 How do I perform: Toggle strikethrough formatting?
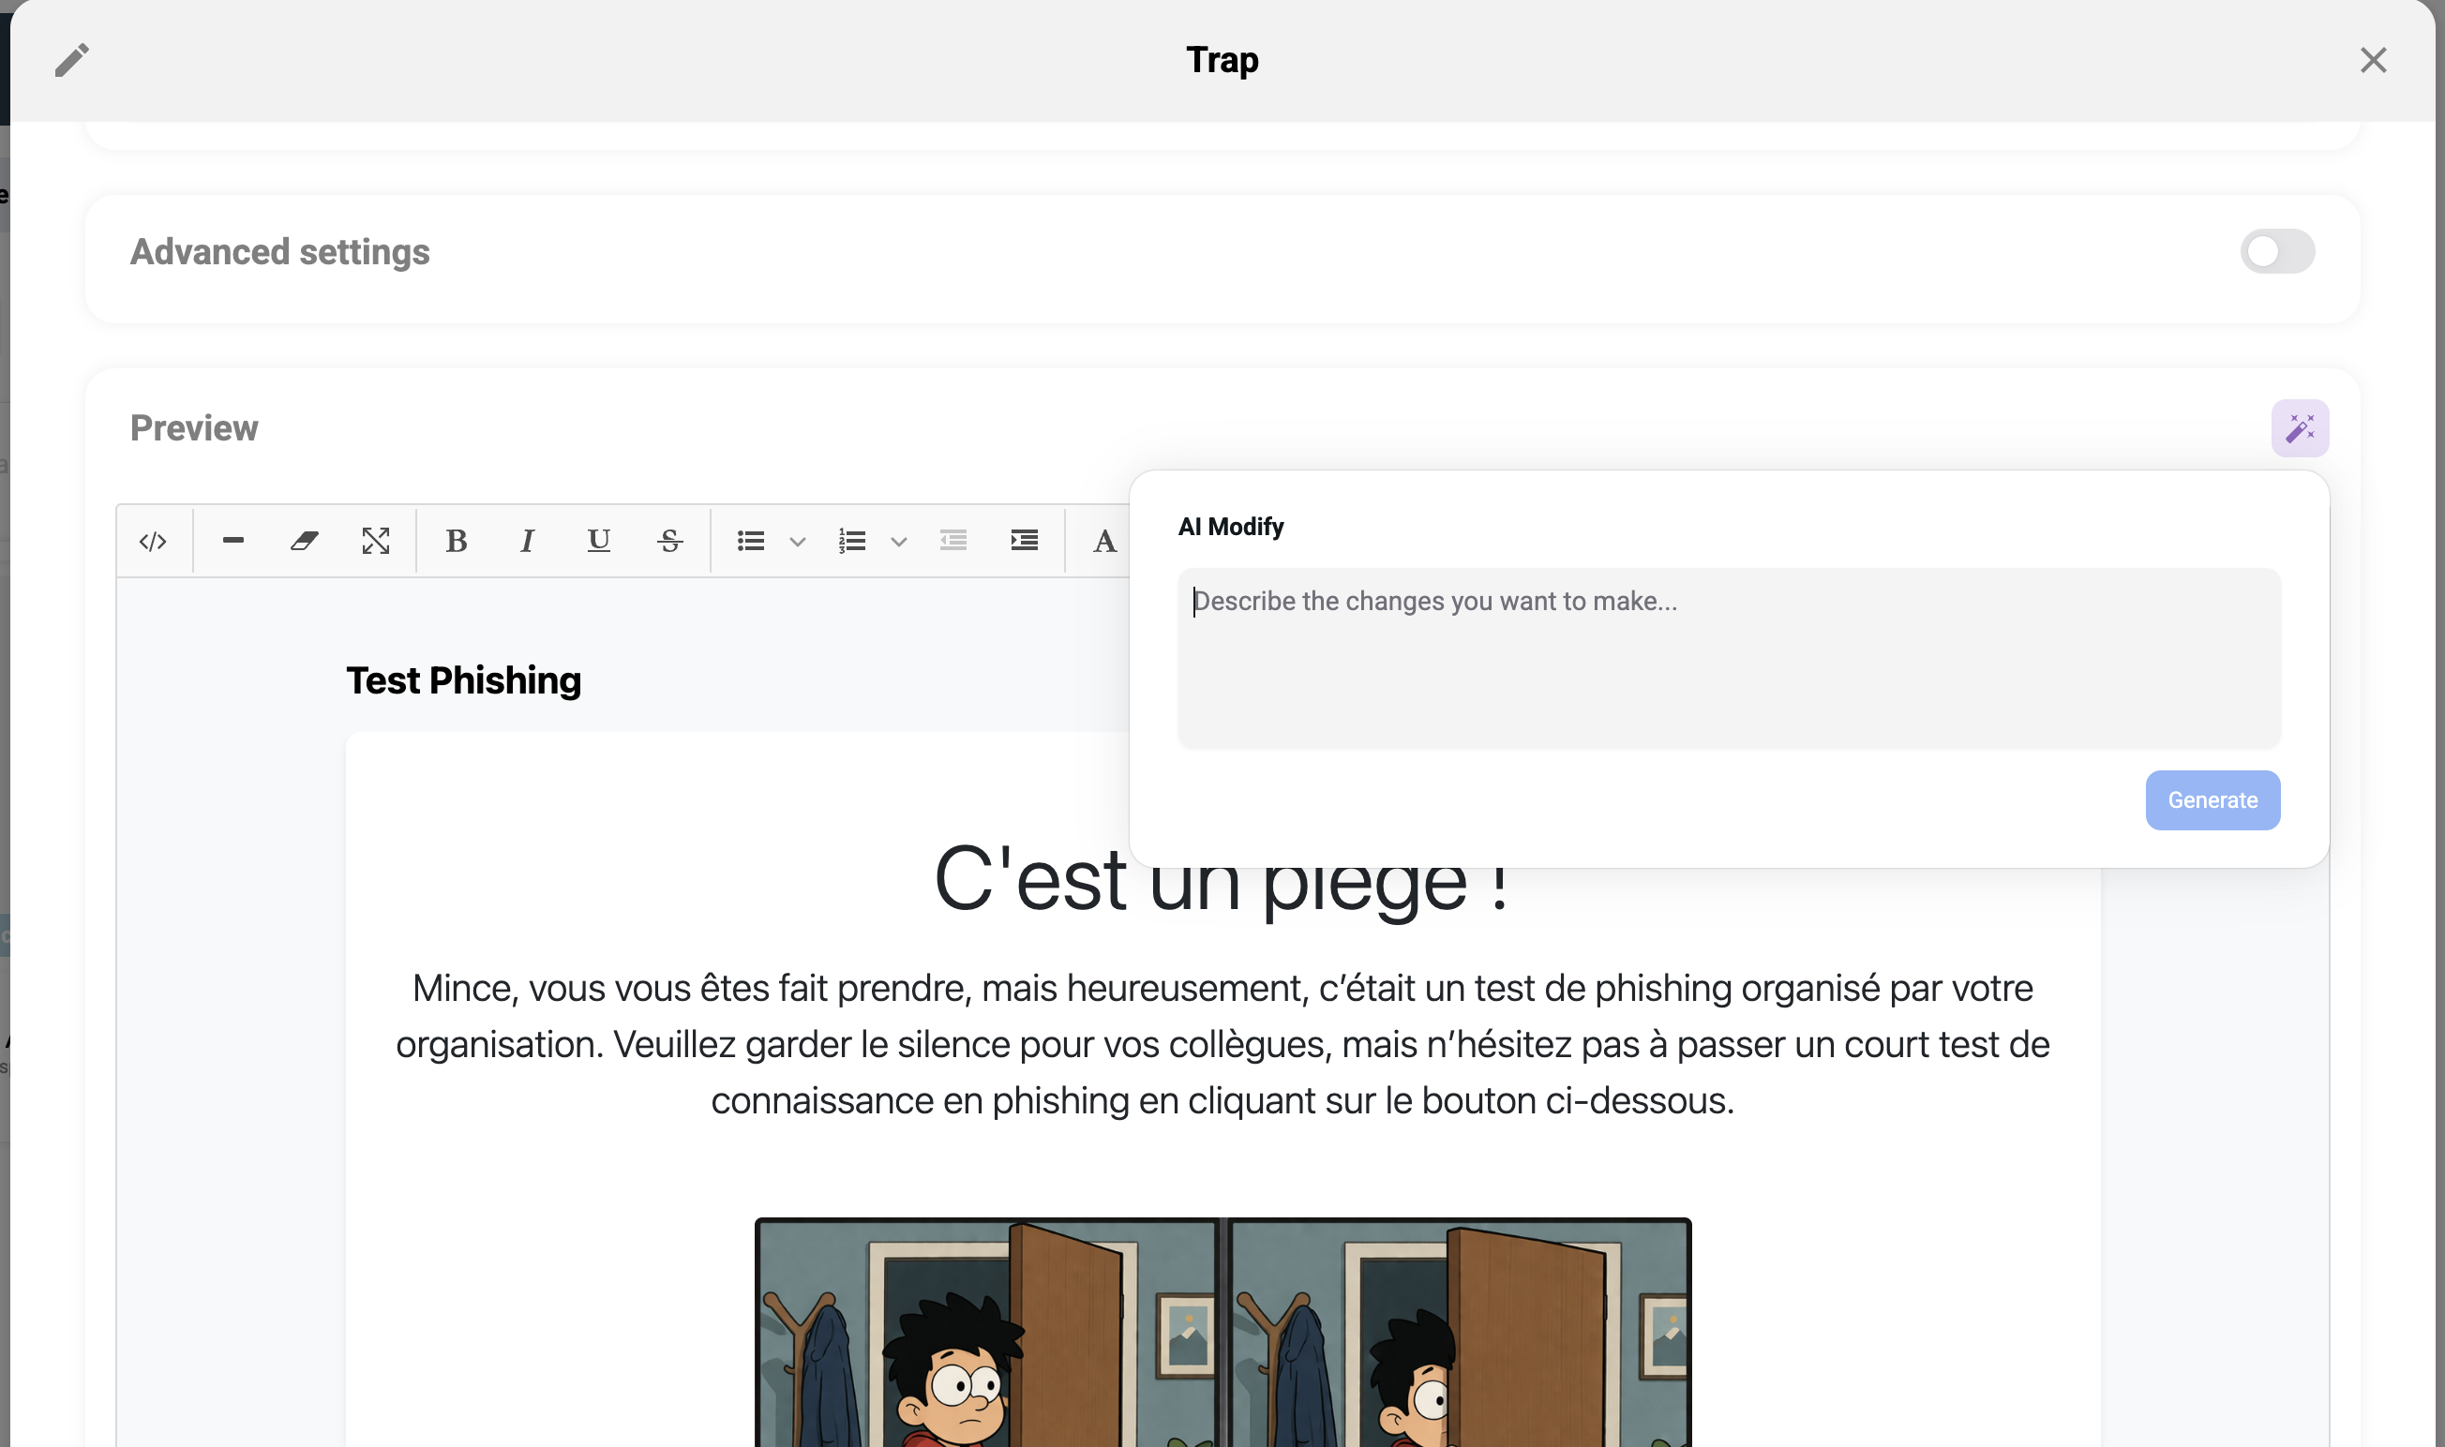click(670, 540)
